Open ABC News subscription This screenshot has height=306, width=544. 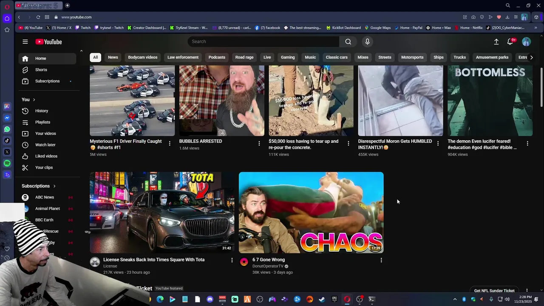[47, 197]
